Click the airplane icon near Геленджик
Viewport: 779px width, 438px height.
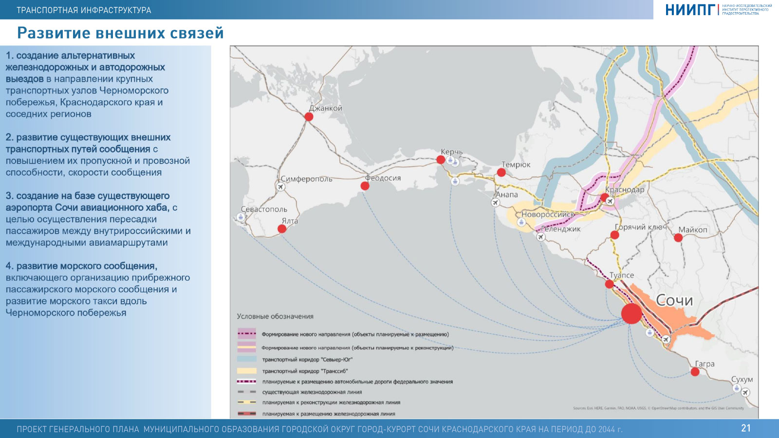(x=540, y=237)
